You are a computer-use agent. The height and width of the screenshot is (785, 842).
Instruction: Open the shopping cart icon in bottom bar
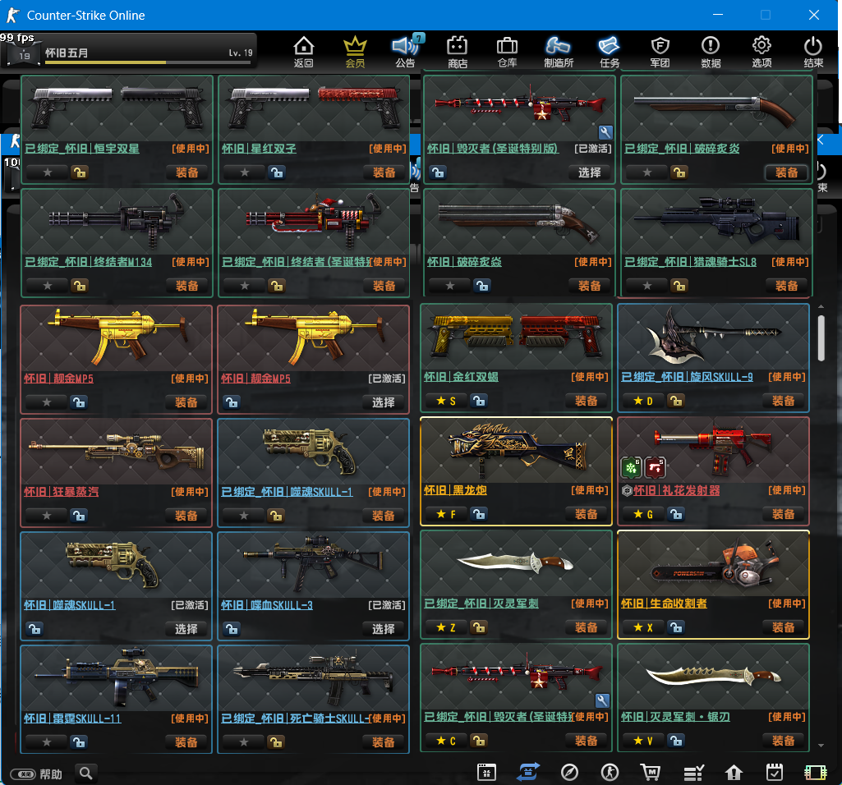(x=651, y=773)
